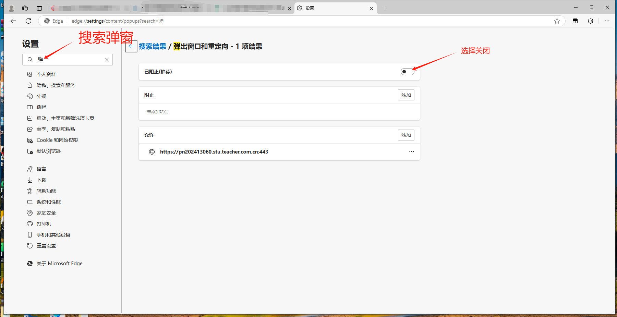This screenshot has width=617, height=317.
Task: Click the profile avatar icon
Action: pyautogui.click(x=11, y=8)
